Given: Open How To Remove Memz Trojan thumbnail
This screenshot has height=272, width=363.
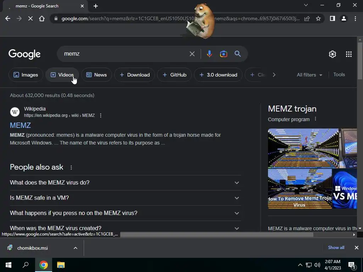Looking at the screenshot, I should coord(300,189).
